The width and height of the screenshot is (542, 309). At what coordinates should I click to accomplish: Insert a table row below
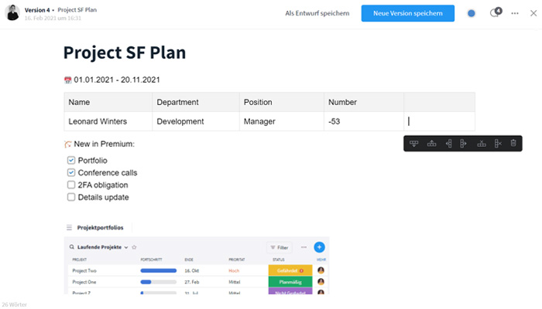tap(413, 144)
